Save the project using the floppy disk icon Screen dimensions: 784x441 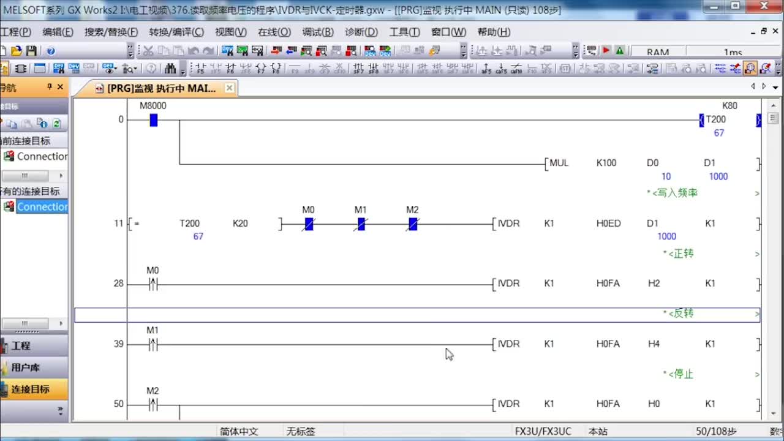tap(31, 51)
